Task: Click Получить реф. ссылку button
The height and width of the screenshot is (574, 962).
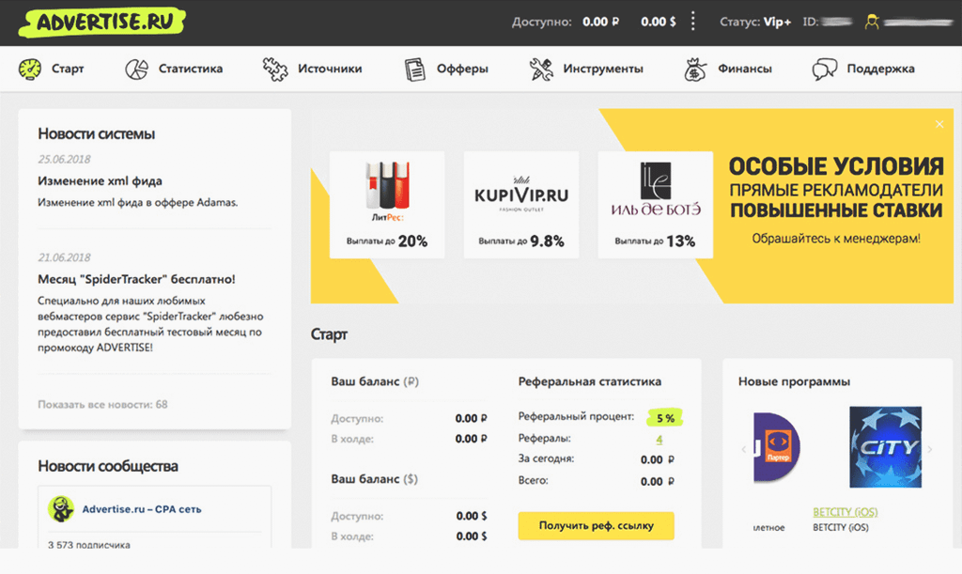Action: click(x=597, y=525)
